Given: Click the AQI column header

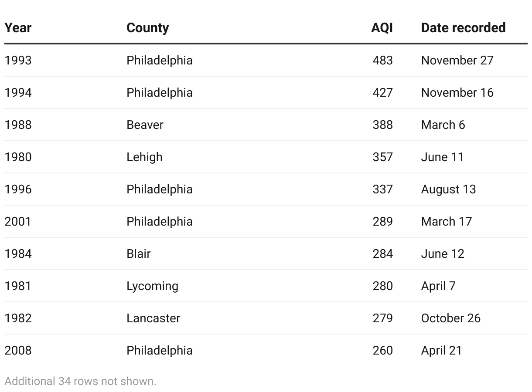Looking at the screenshot, I should click(x=382, y=28).
